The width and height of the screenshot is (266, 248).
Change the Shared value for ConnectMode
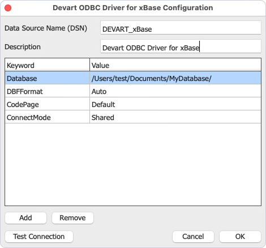tap(175, 117)
